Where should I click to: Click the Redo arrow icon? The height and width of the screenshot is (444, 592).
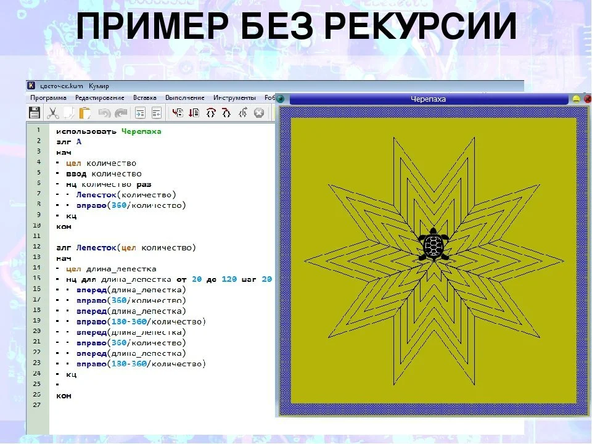click(x=121, y=113)
